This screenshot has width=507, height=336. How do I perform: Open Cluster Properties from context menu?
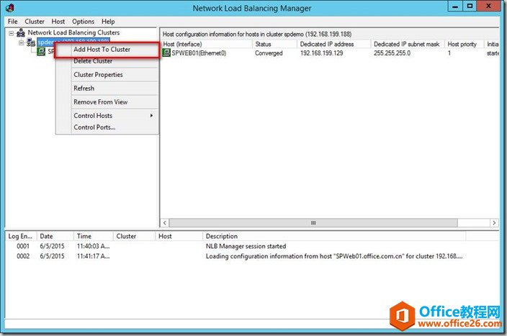[x=98, y=75]
